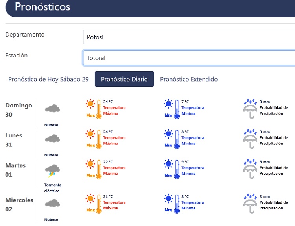
Task: Click the Miercoles 02 day label
Action: [x=19, y=204]
